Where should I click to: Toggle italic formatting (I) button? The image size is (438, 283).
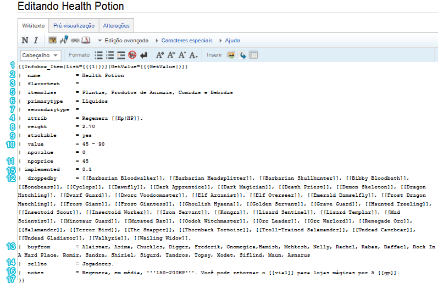click(35, 40)
